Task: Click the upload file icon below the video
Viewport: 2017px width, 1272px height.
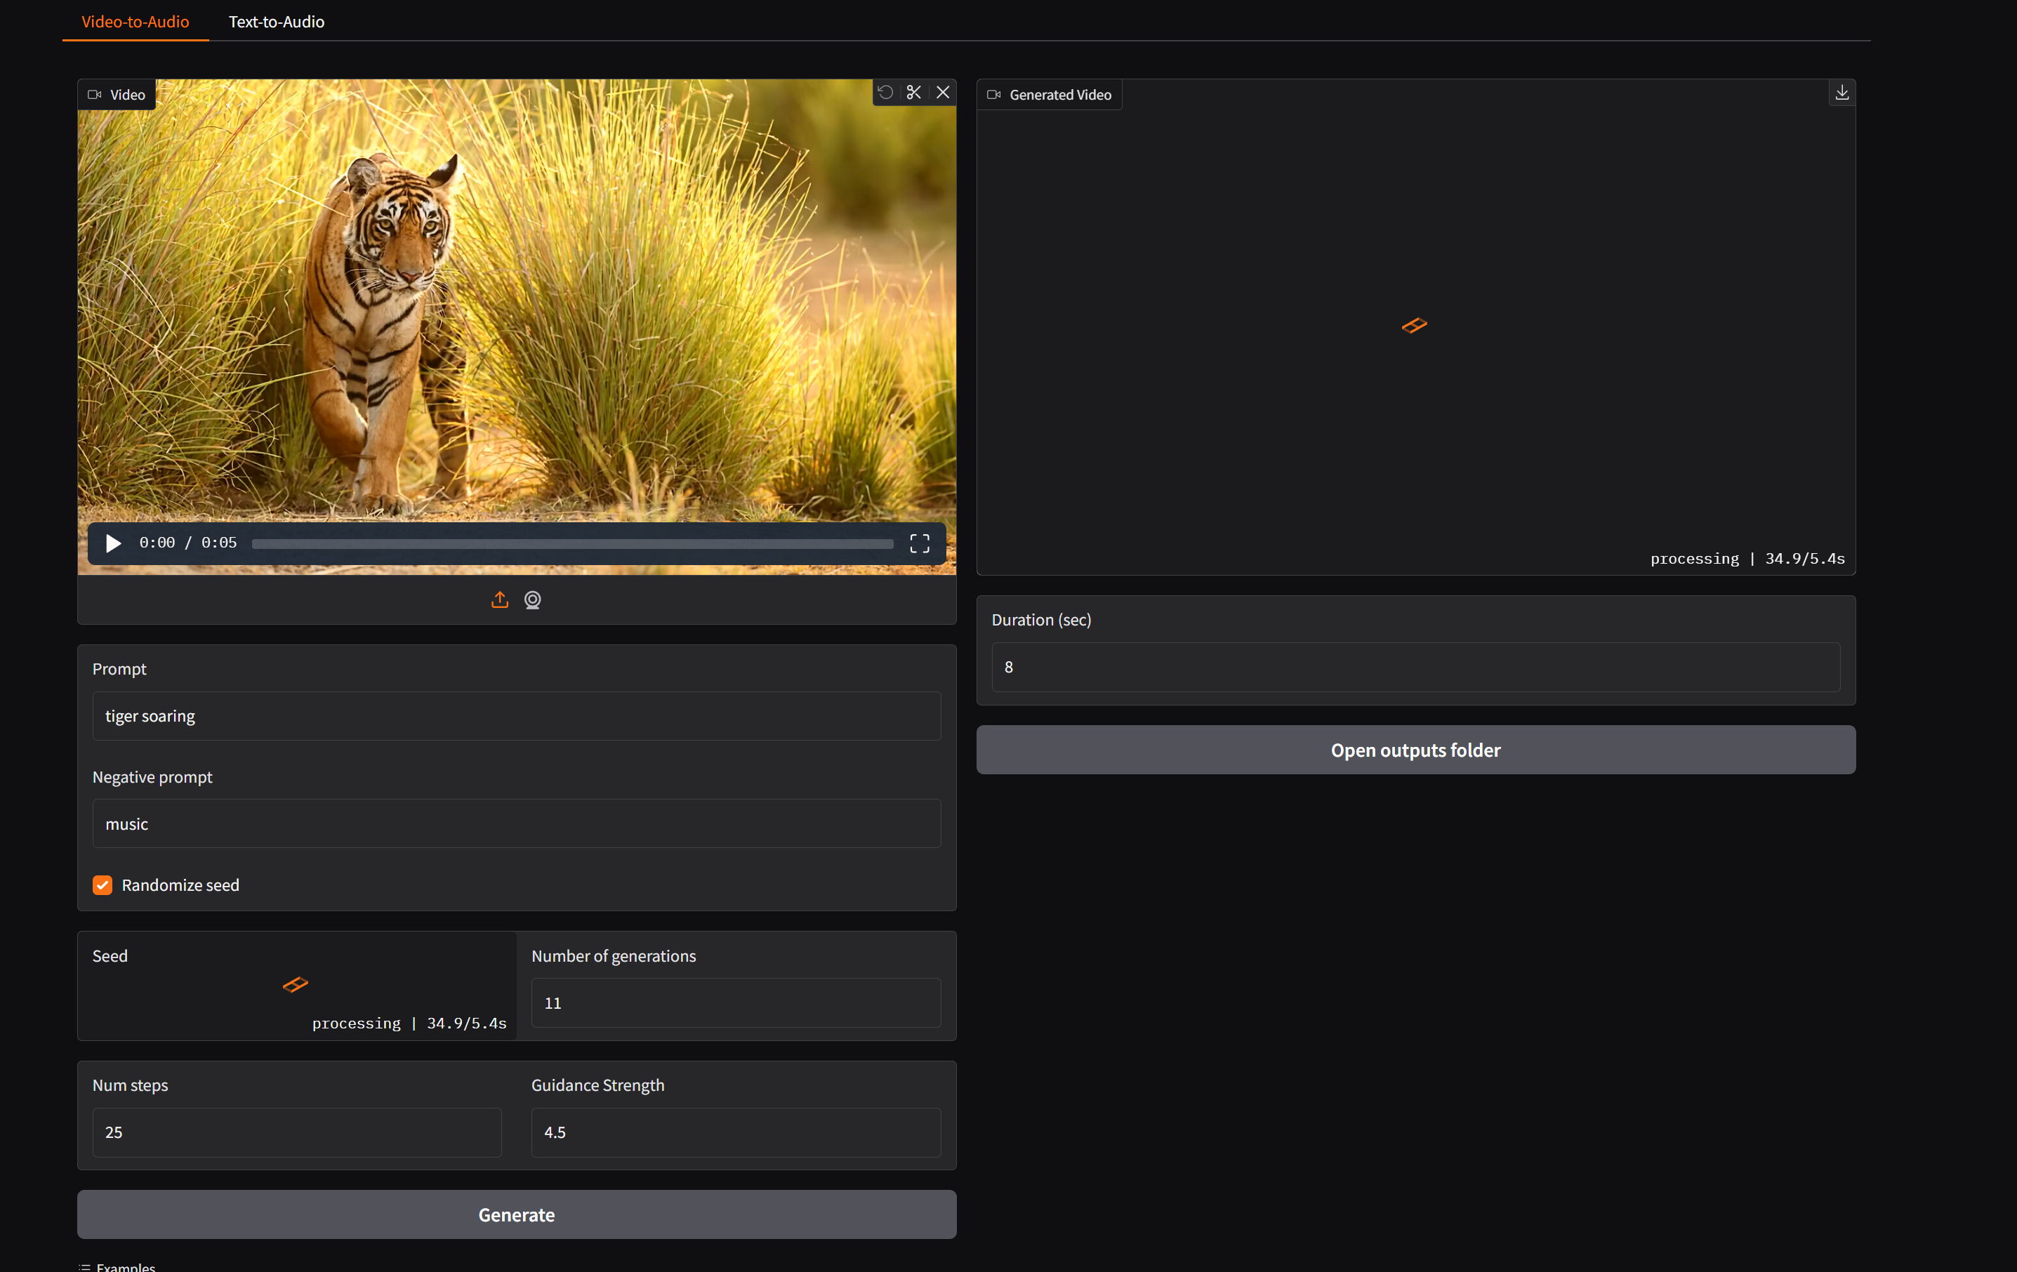Action: 499,599
